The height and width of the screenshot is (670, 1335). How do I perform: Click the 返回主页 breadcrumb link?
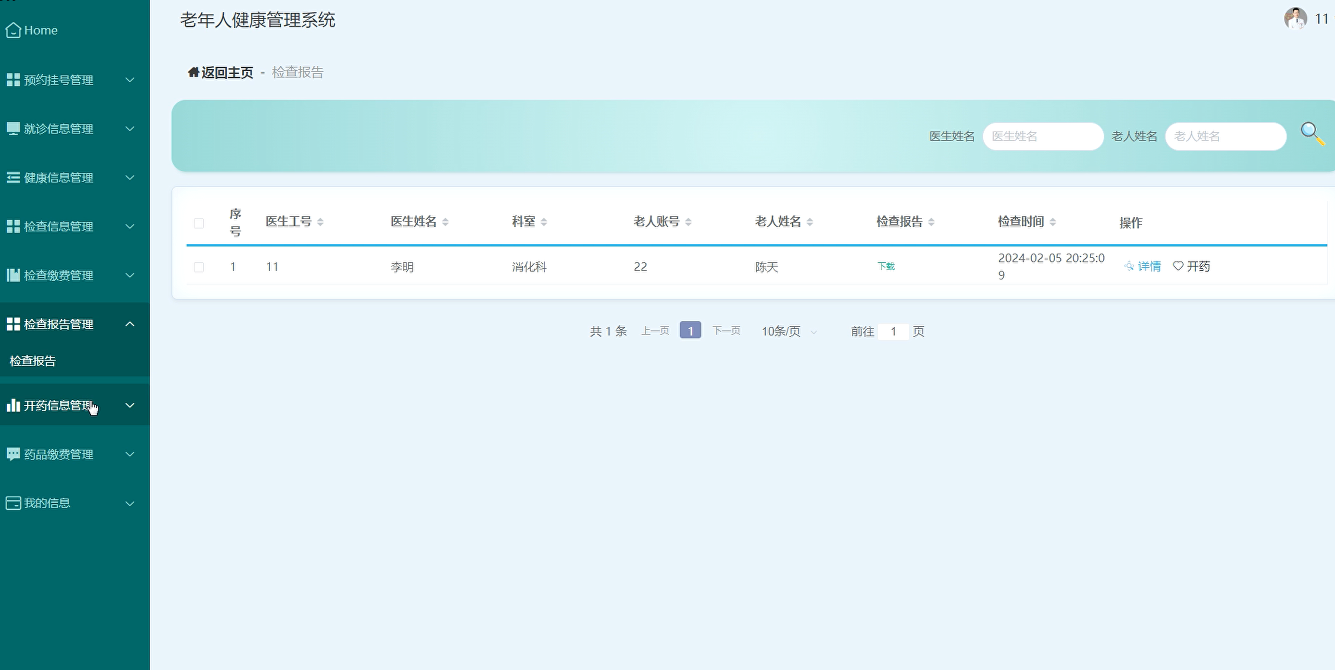(227, 73)
